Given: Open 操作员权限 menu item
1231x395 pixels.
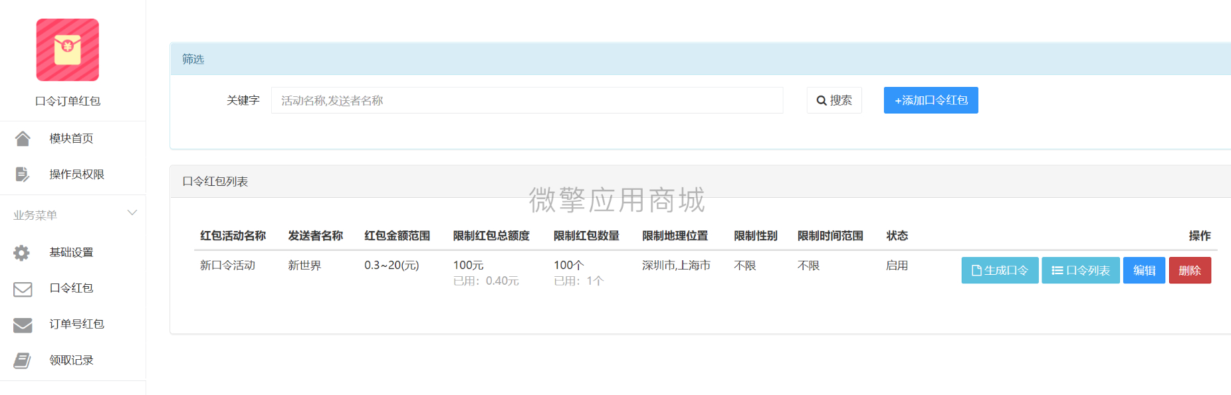Looking at the screenshot, I should tap(76, 174).
